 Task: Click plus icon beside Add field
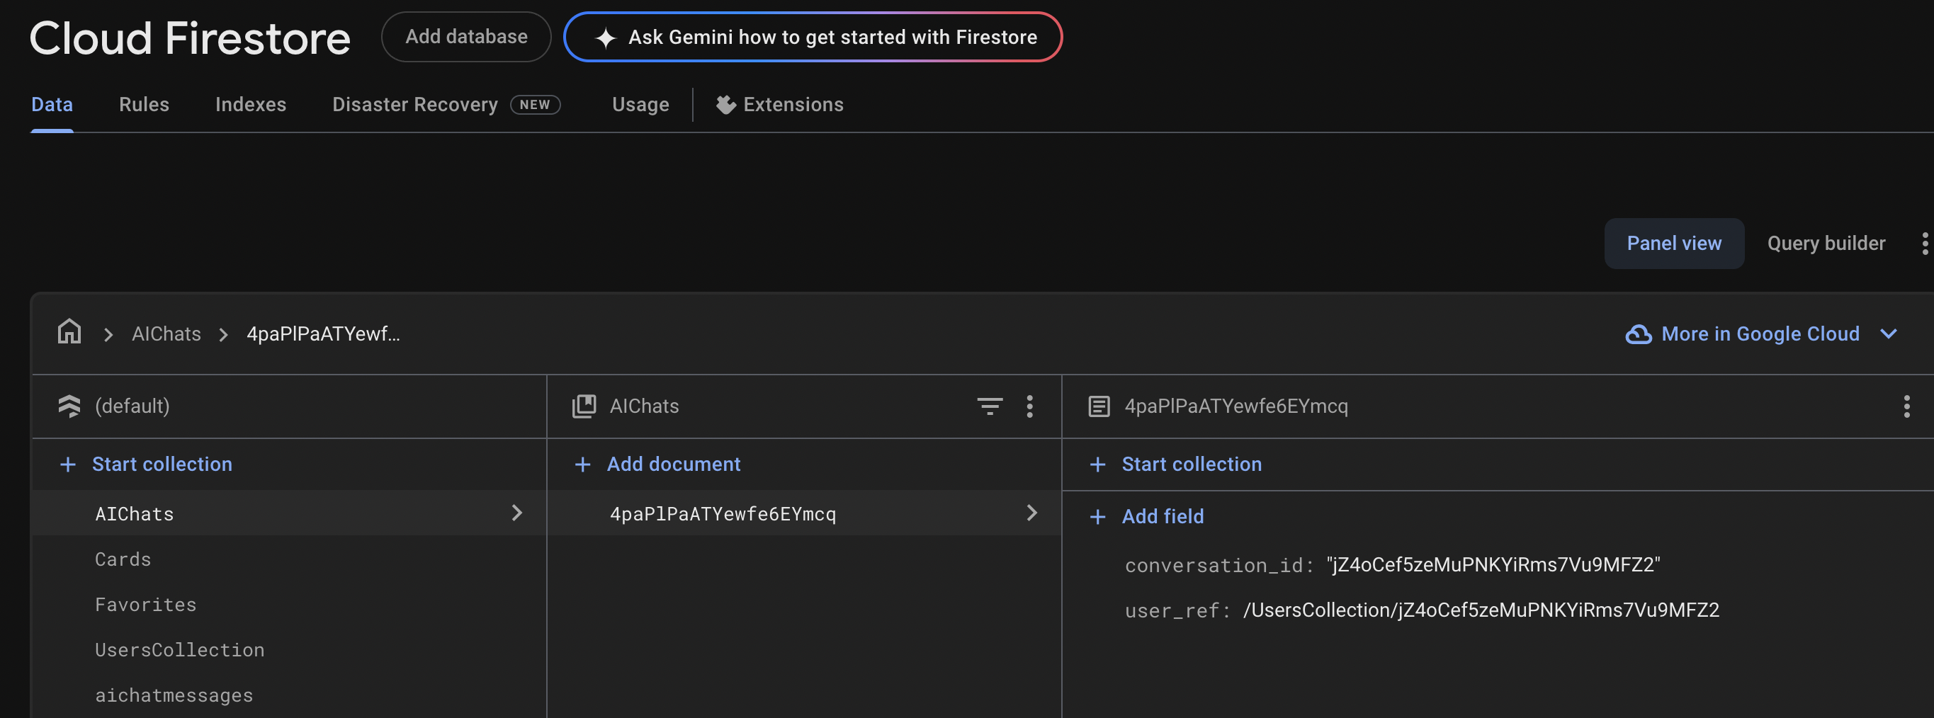(1097, 517)
